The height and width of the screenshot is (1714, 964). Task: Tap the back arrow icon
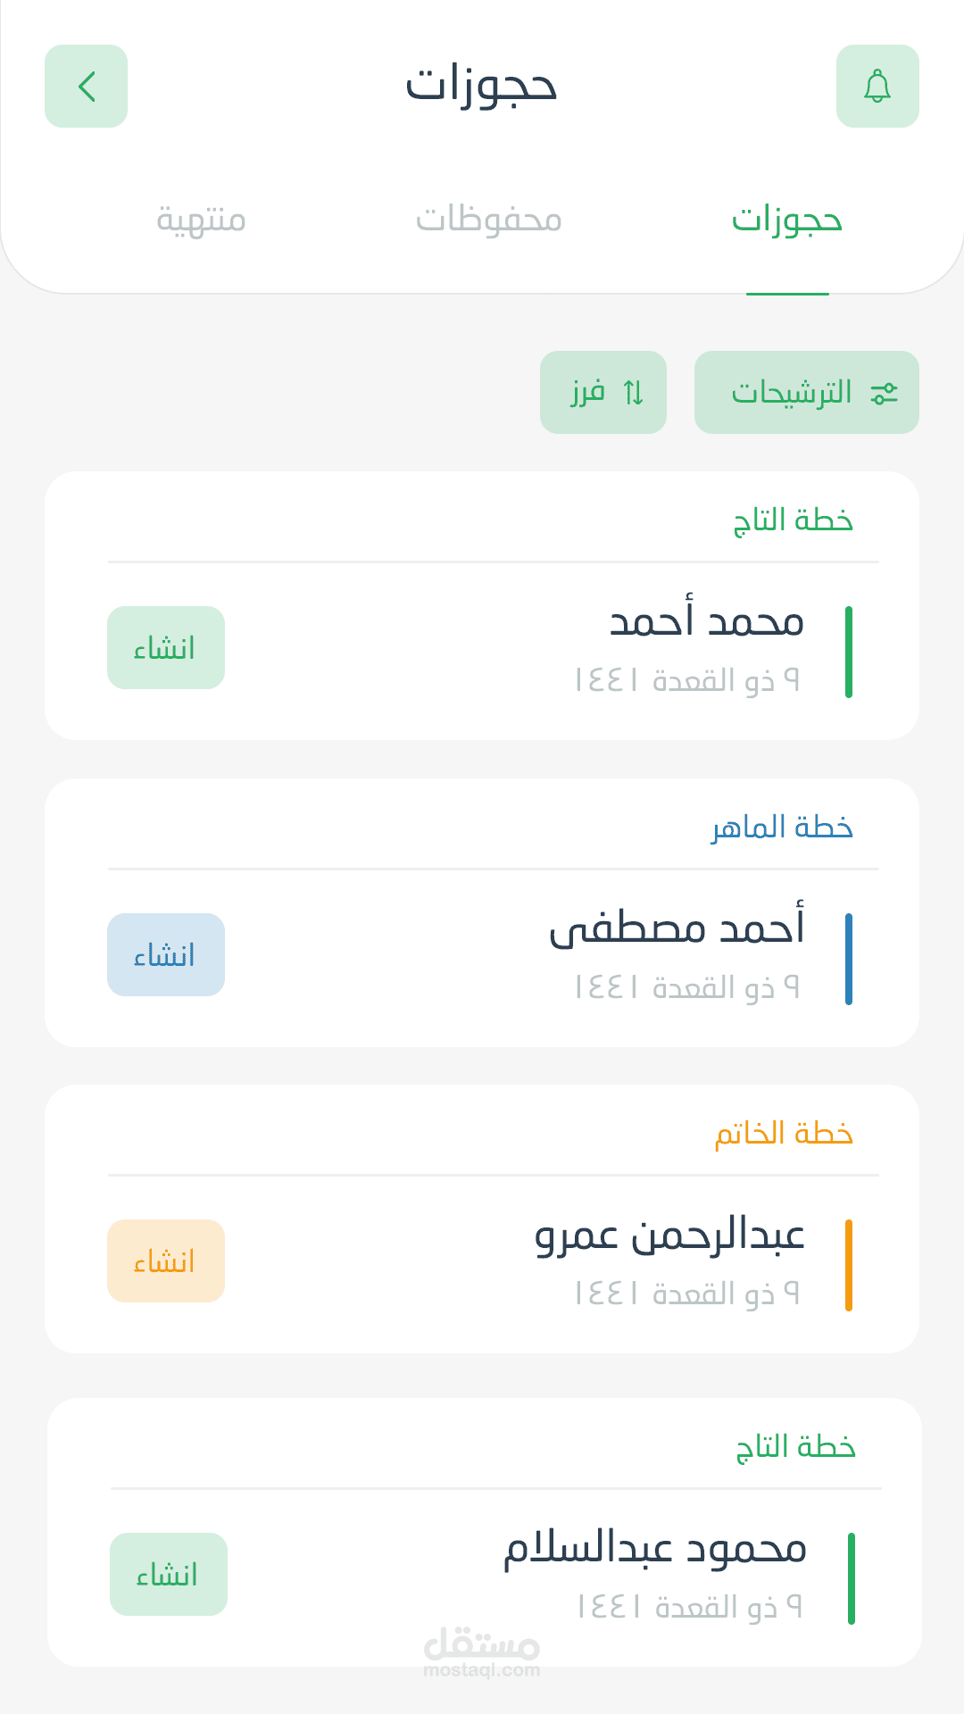pos(87,87)
